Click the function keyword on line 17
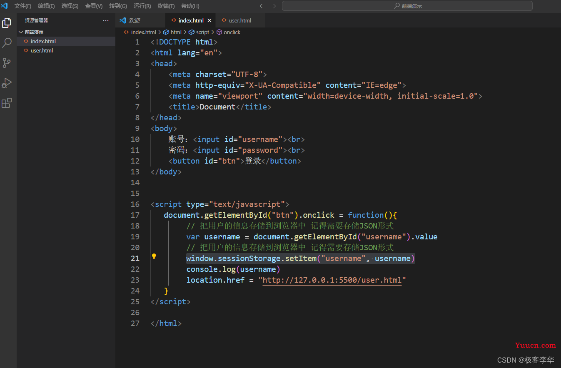Screen dimensions: 561x368 [x=366, y=215]
